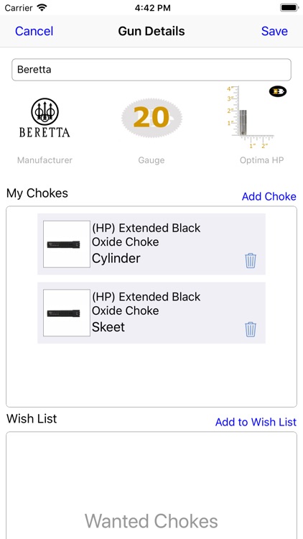Tap the black brand badge above the ruler
This screenshot has height=539, width=303.
click(x=278, y=91)
